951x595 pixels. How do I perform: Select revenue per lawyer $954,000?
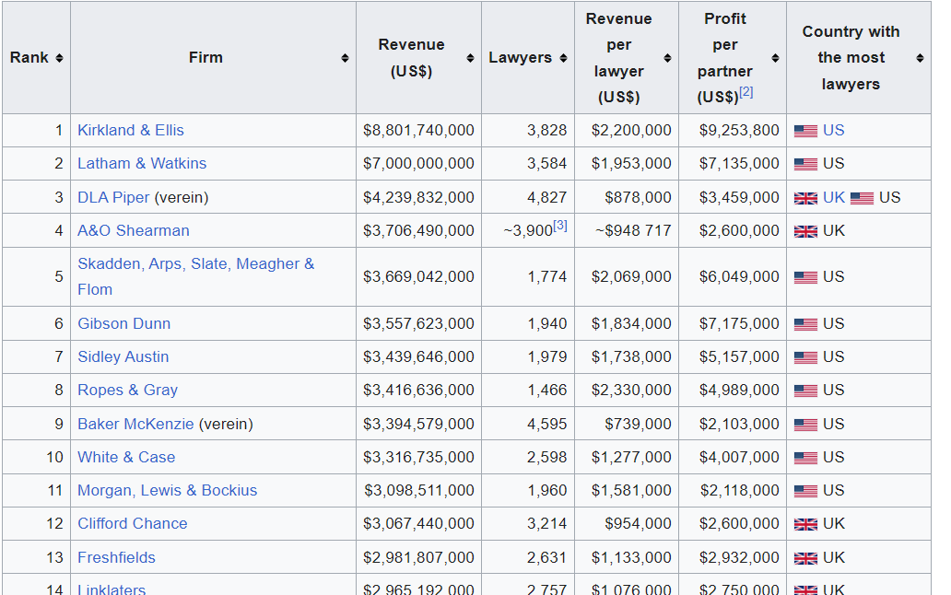(638, 524)
